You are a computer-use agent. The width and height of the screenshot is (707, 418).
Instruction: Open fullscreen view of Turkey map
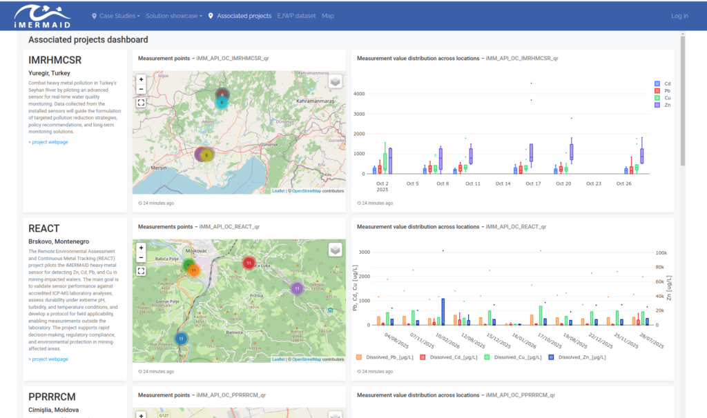point(141,103)
